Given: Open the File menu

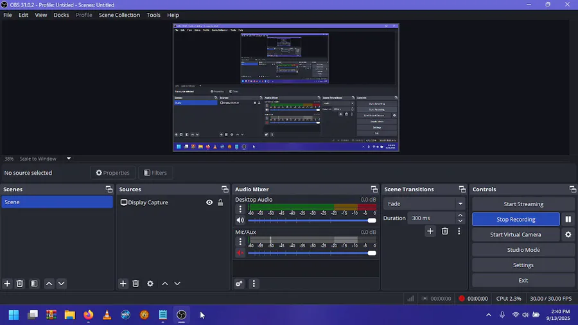Looking at the screenshot, I should [8, 15].
